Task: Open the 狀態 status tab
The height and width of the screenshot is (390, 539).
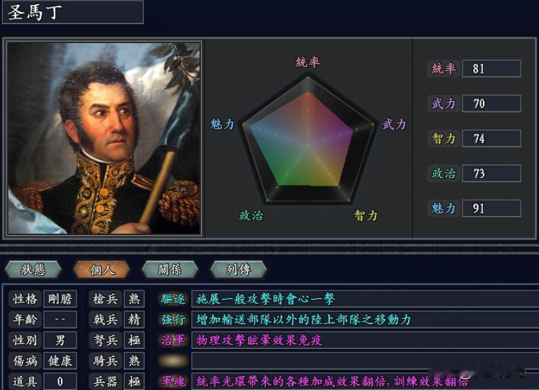Action: click(33, 269)
